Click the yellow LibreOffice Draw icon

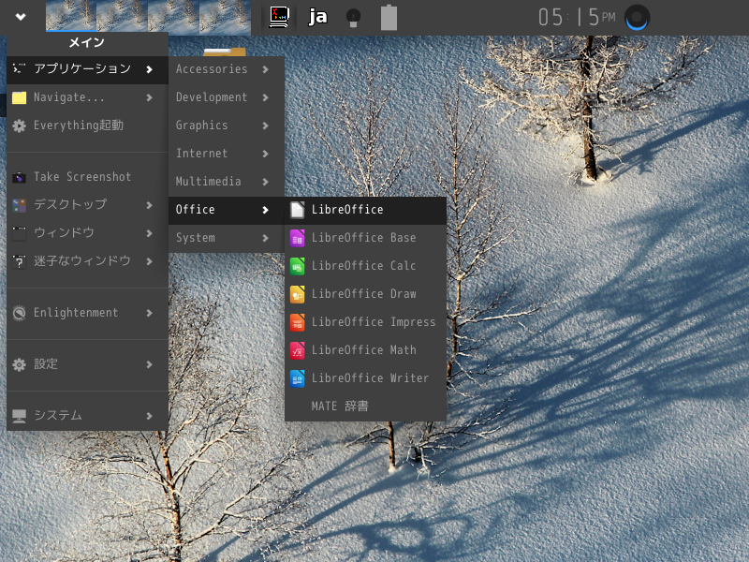click(x=297, y=294)
